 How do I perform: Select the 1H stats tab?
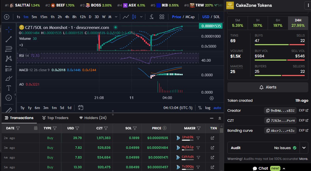[258, 23]
